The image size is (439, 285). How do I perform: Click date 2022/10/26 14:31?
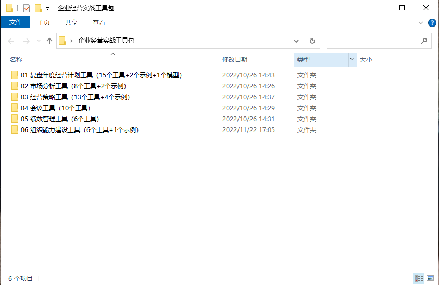248,119
